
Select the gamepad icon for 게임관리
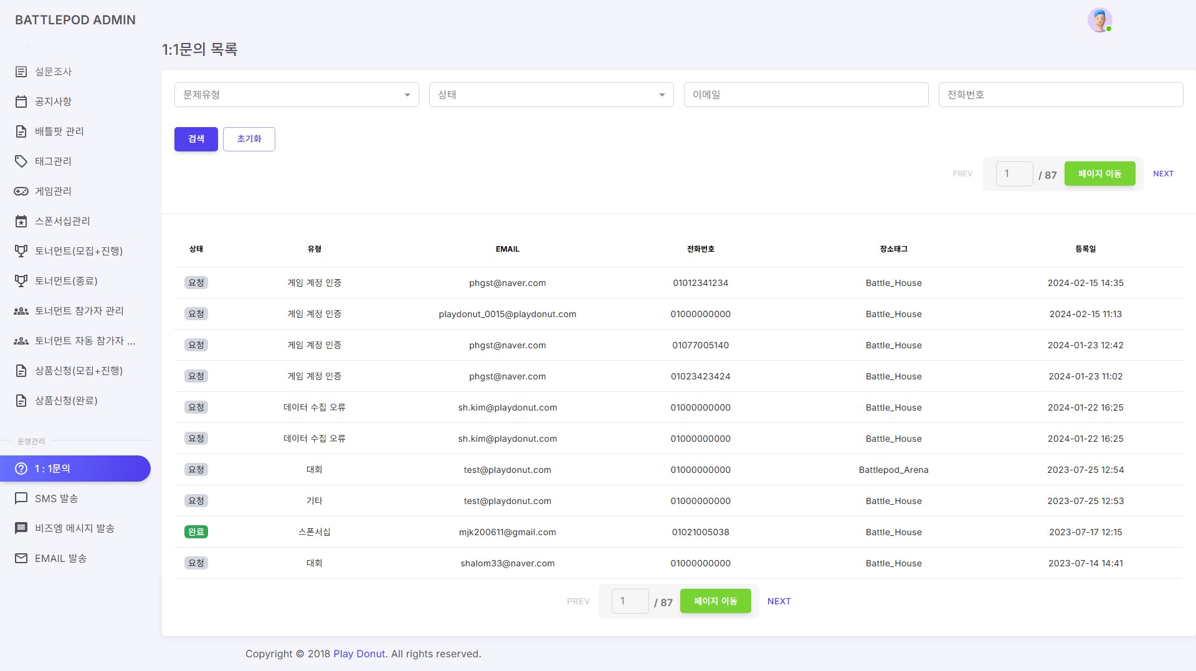(x=21, y=191)
